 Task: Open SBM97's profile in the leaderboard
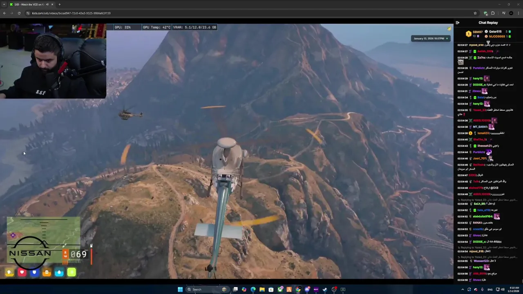tap(478, 32)
